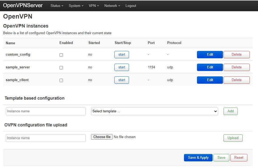Screen dimensions: 258x168
Task: Open the Network dropdown menu
Action: (x=112, y=6)
